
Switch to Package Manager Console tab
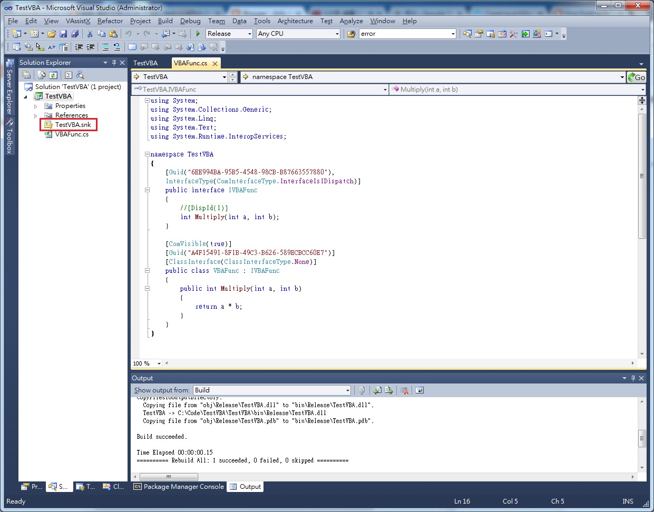[179, 487]
